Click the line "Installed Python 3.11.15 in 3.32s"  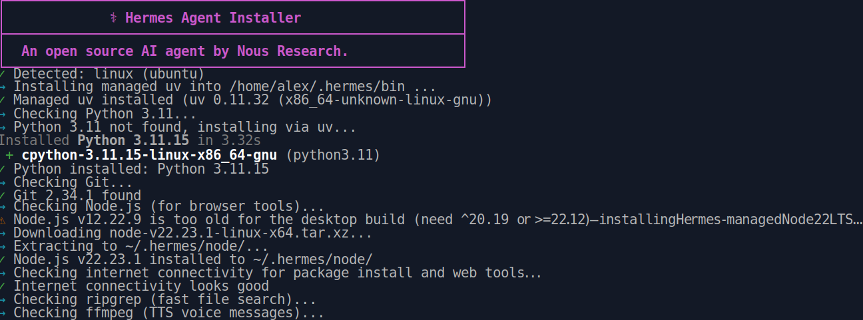131,140
